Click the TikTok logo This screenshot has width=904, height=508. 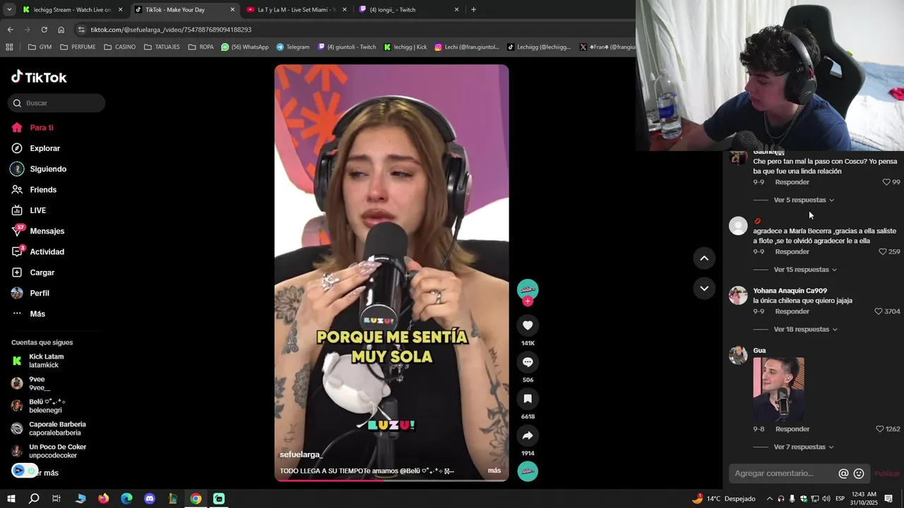(39, 77)
